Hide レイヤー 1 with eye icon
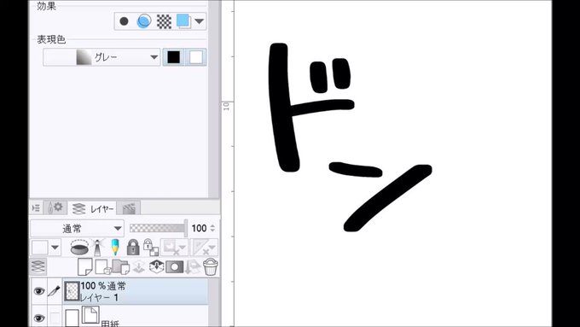Image resolution: width=580 pixels, height=327 pixels. (x=39, y=291)
